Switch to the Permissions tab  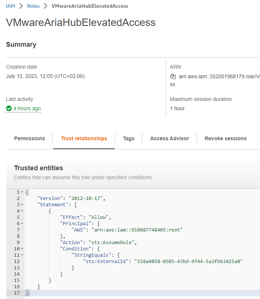[x=29, y=138]
